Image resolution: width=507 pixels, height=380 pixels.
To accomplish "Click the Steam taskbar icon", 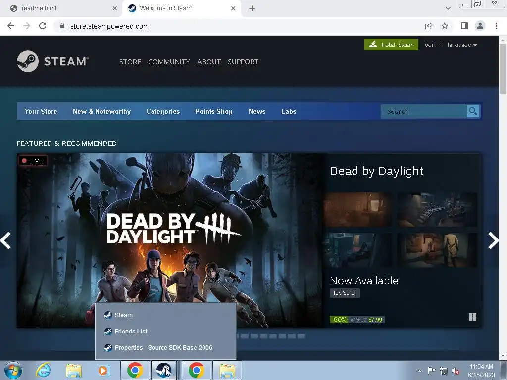I will pos(164,370).
